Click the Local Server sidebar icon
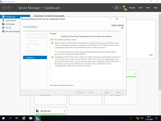 coord(3,20)
